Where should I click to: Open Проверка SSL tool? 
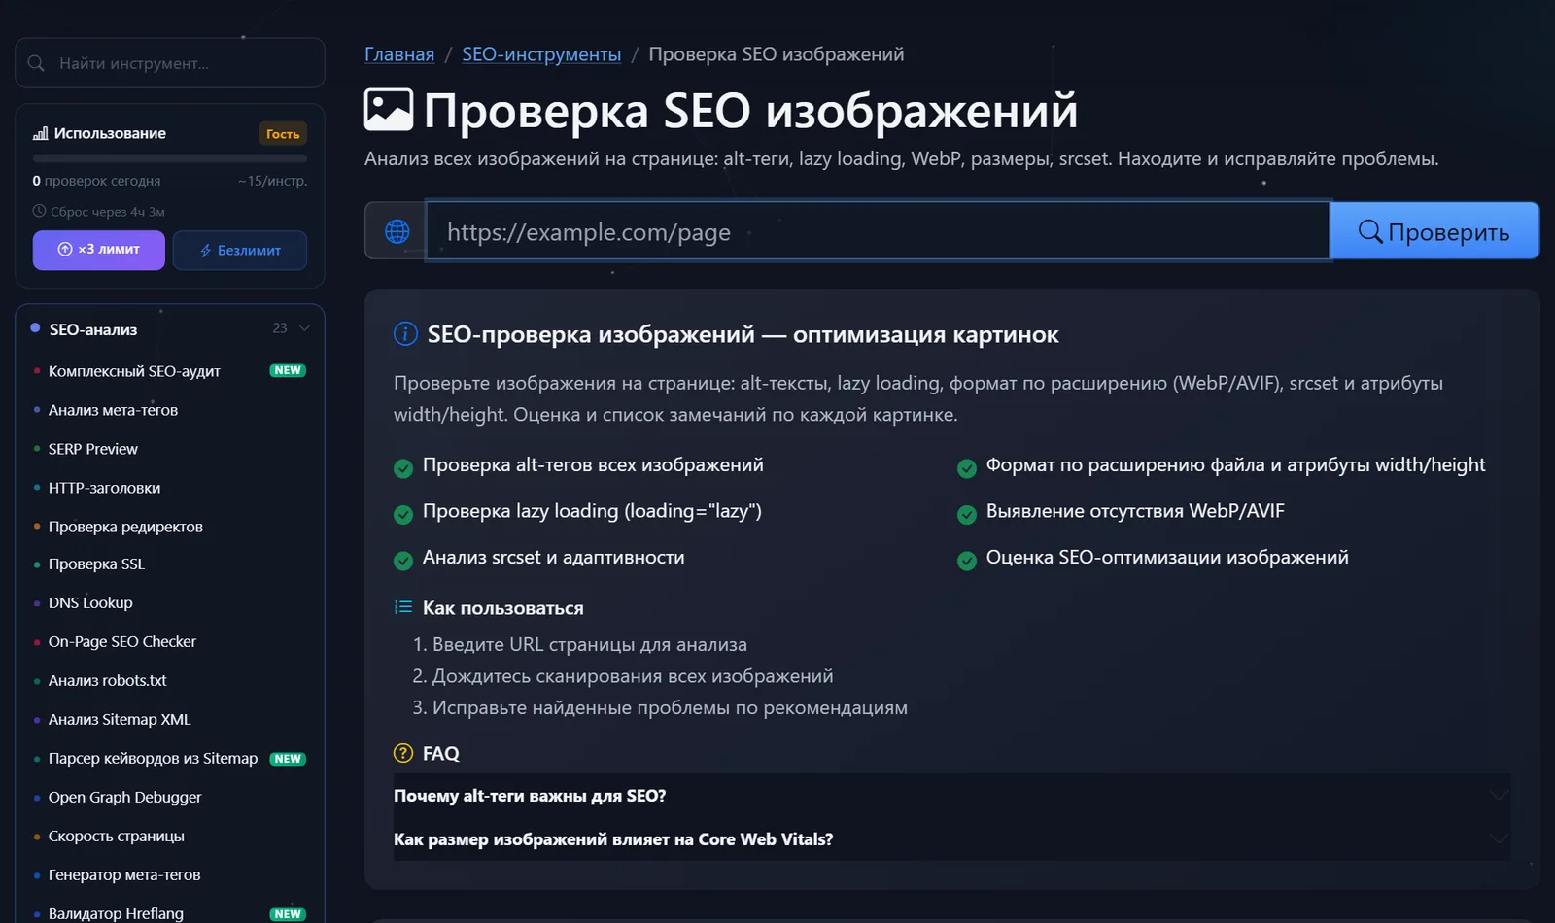pos(96,564)
